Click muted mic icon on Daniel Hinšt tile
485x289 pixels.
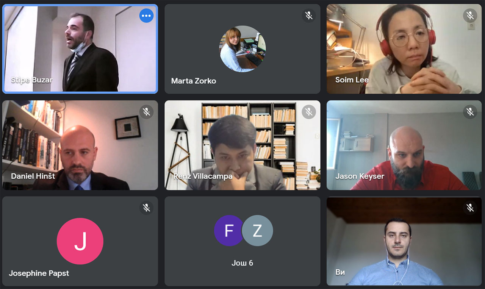point(146,112)
